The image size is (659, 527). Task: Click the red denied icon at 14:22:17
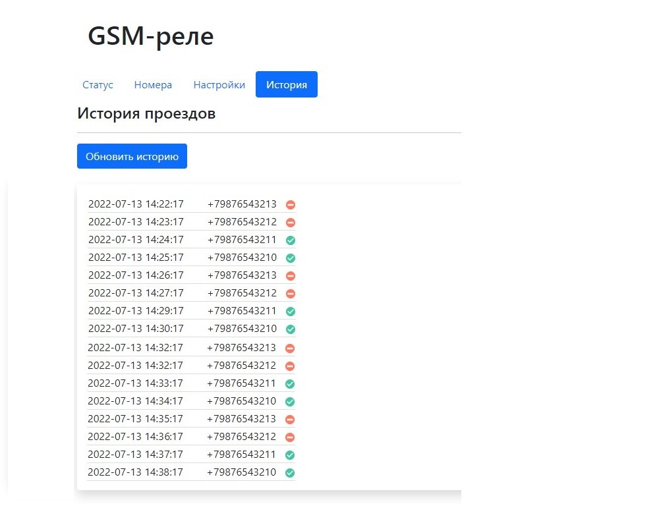(x=291, y=205)
